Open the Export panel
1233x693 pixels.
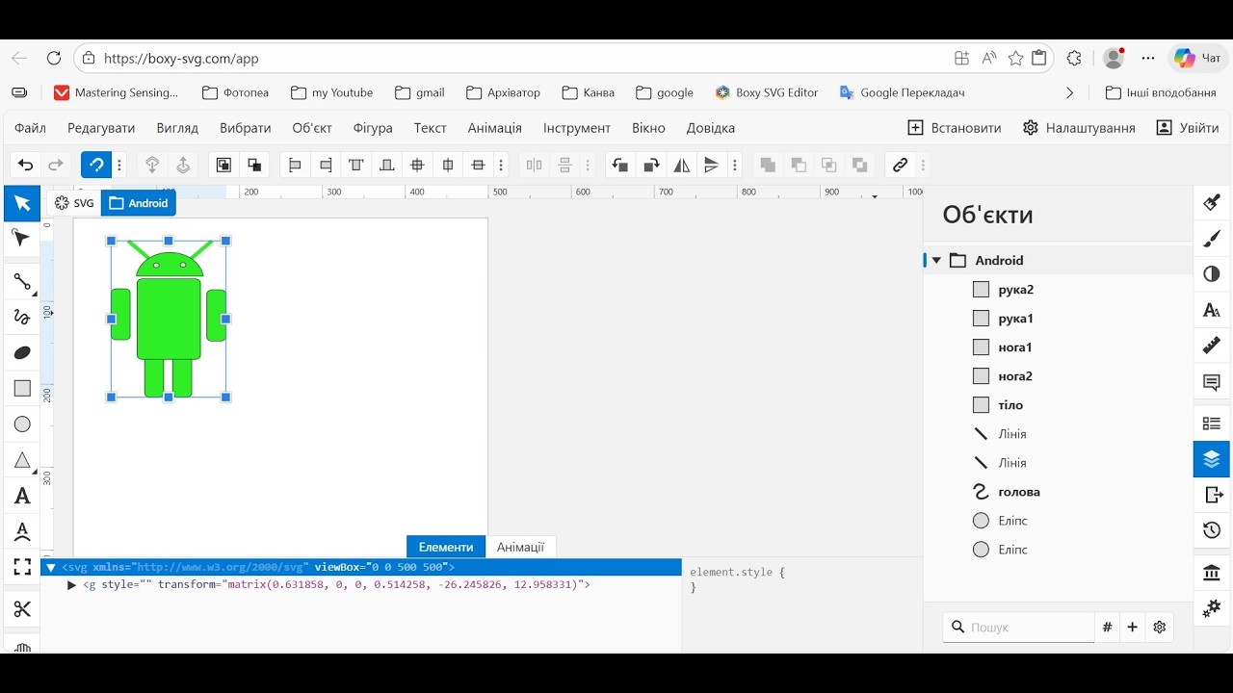click(x=1212, y=495)
